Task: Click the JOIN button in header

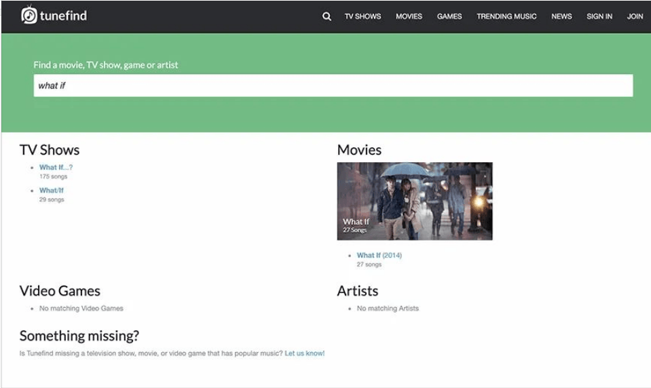Action: (635, 16)
